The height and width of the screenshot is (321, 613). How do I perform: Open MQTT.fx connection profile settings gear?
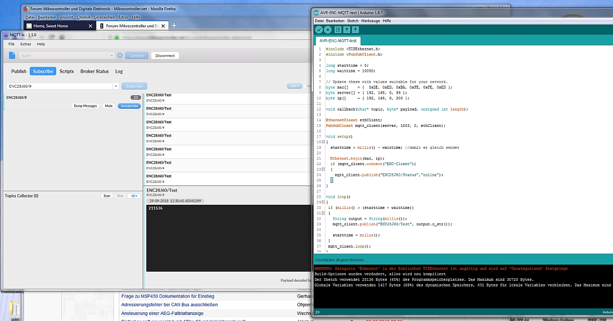pyautogui.click(x=120, y=56)
